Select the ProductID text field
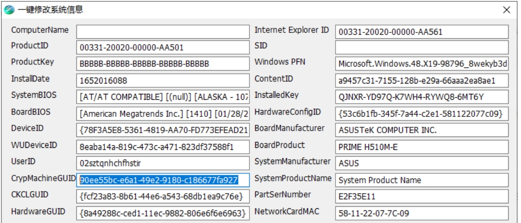The image size is (521, 223). pyautogui.click(x=163, y=48)
